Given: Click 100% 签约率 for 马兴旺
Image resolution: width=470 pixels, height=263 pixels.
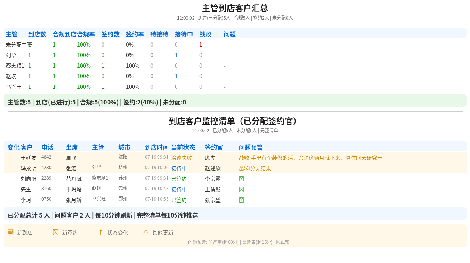Looking at the screenshot, I should 133,87.
